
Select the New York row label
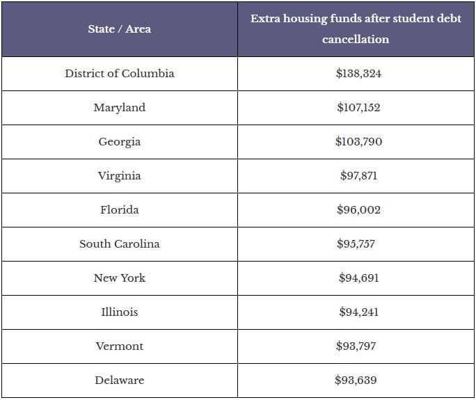pos(119,278)
